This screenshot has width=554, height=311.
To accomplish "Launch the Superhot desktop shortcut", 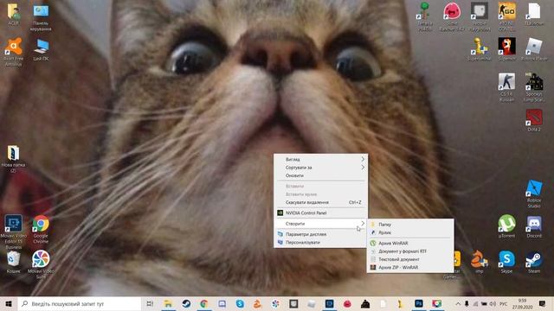I will click(x=506, y=48).
